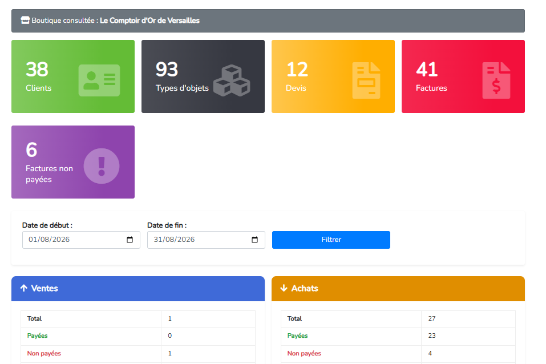Click the Filtrer button
This screenshot has height=364, width=546.
(331, 240)
